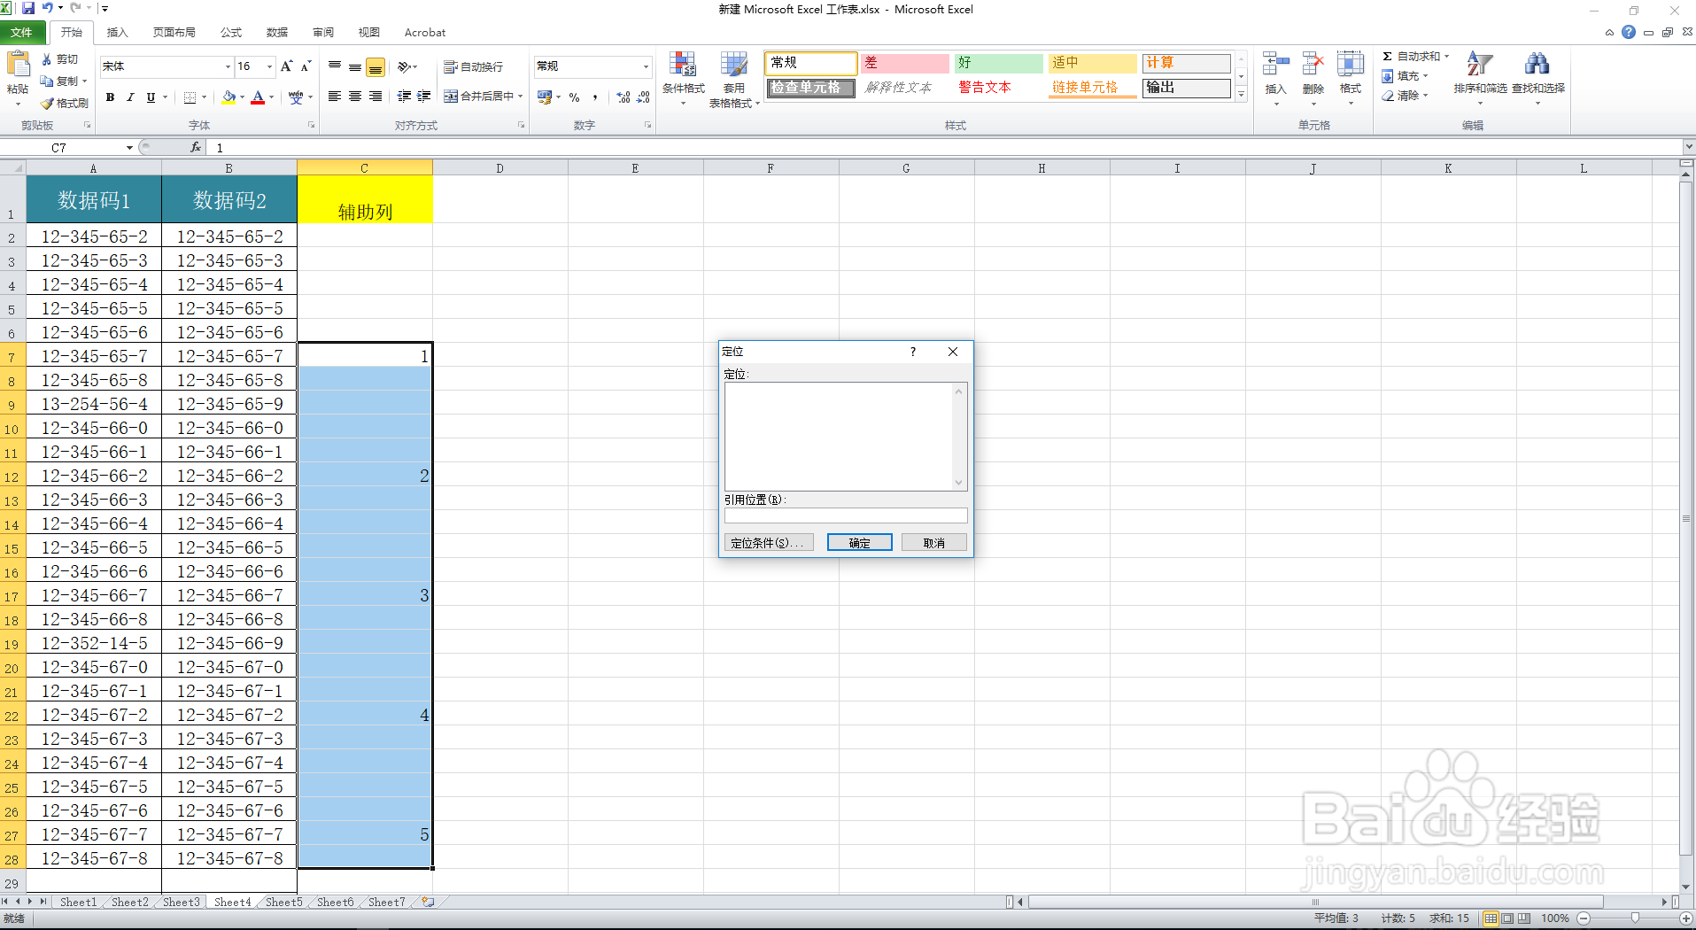Click Merge and Center (合并后居中)
Screen dimensions: 1696x930
coord(478,97)
